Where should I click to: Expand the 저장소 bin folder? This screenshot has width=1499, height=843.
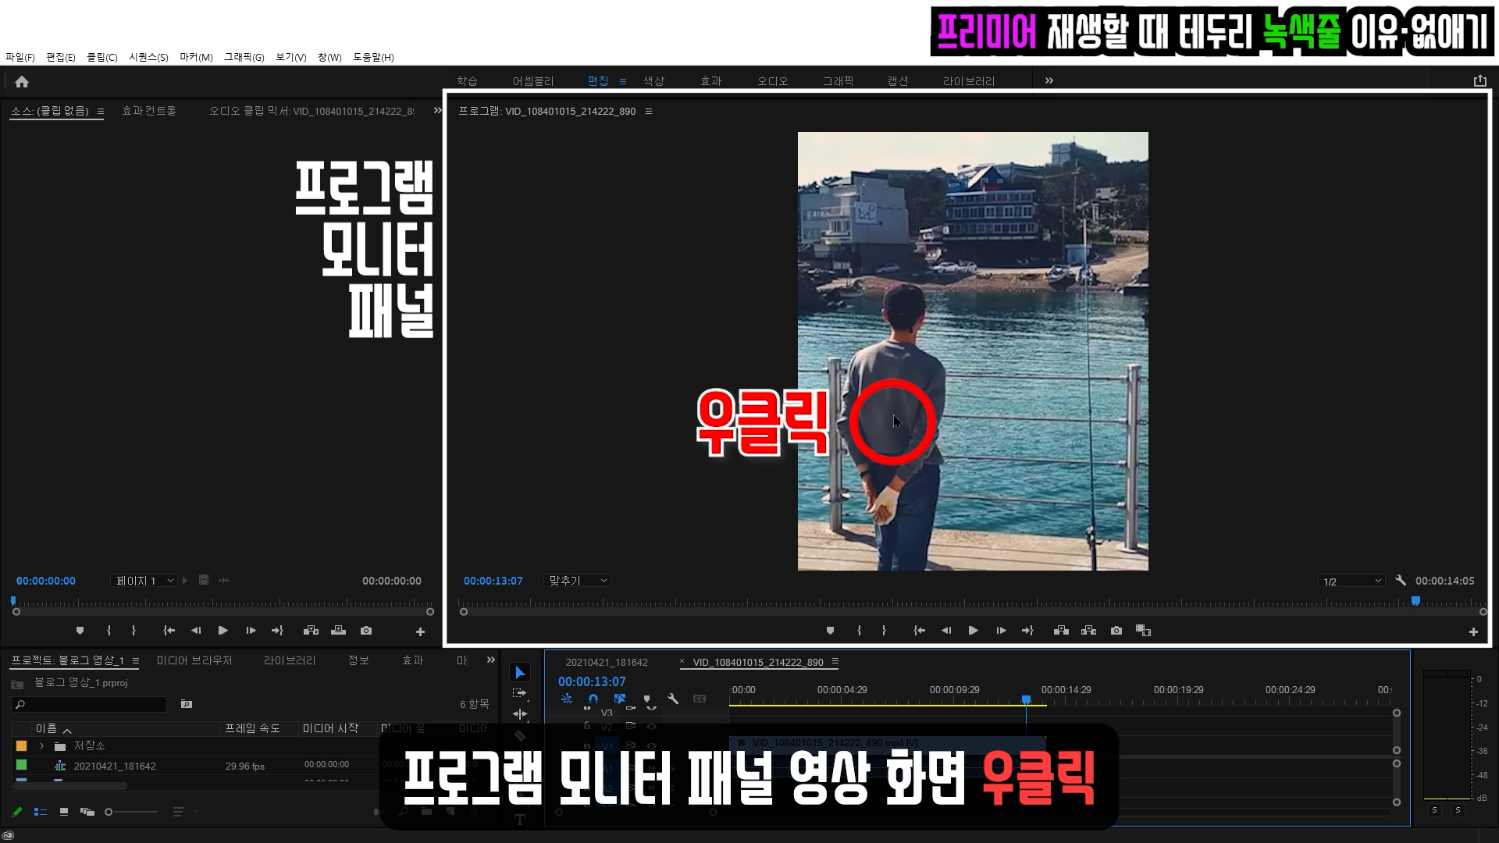tap(41, 746)
